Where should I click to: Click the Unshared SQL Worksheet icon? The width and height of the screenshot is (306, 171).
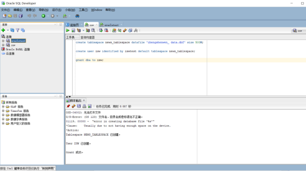coord(114,30)
